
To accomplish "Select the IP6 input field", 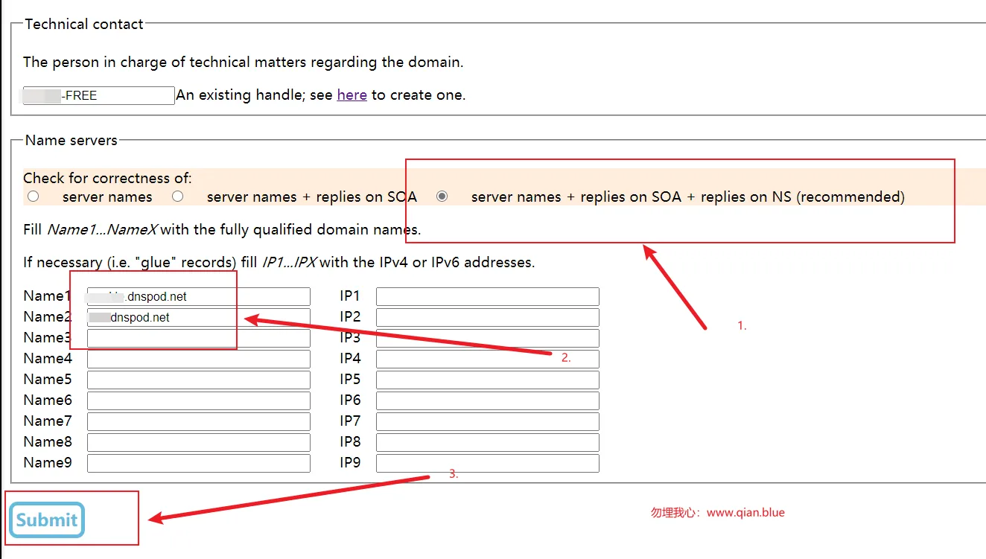I will tap(488, 400).
